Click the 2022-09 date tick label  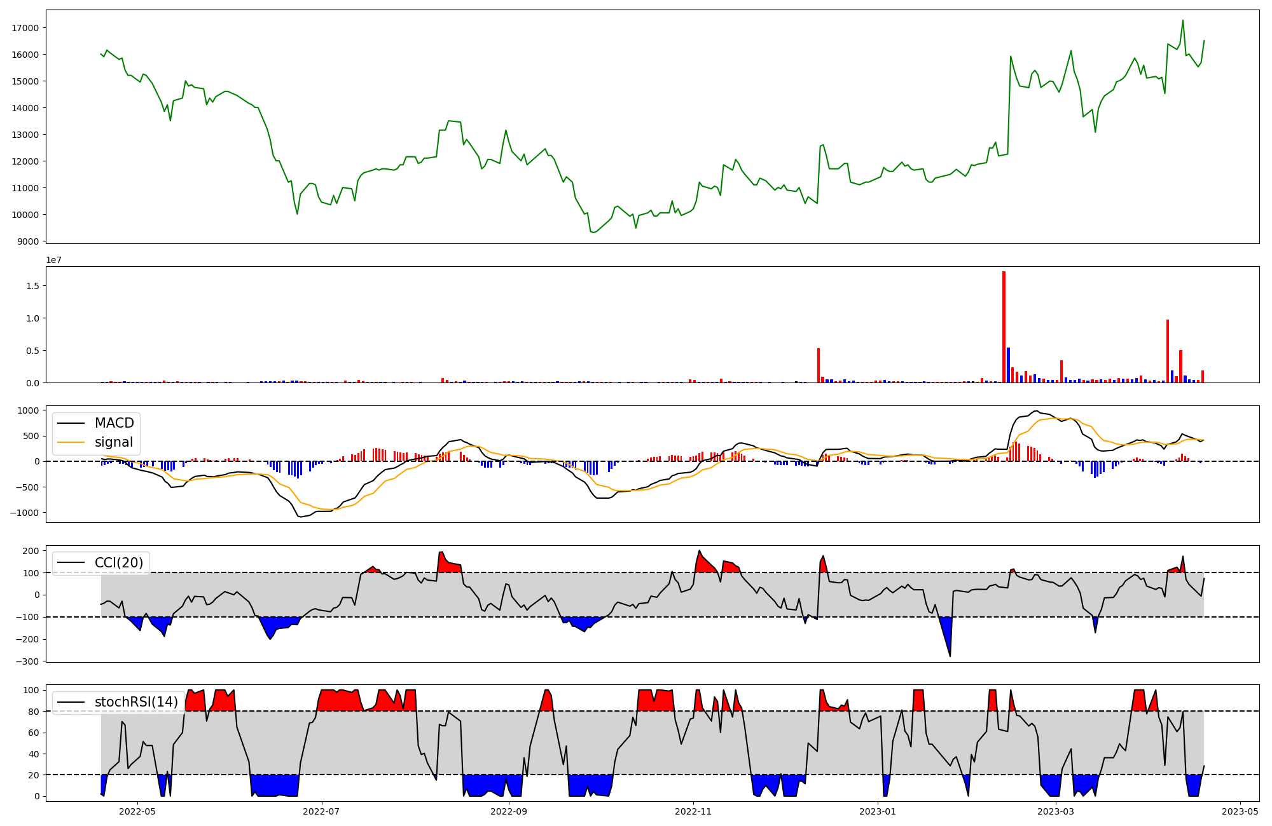pyautogui.click(x=509, y=811)
